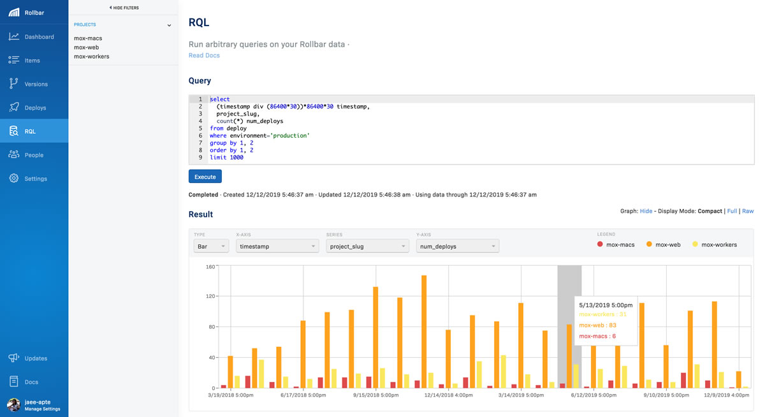Toggle mox-workers yellow legend swatch

(x=695, y=244)
